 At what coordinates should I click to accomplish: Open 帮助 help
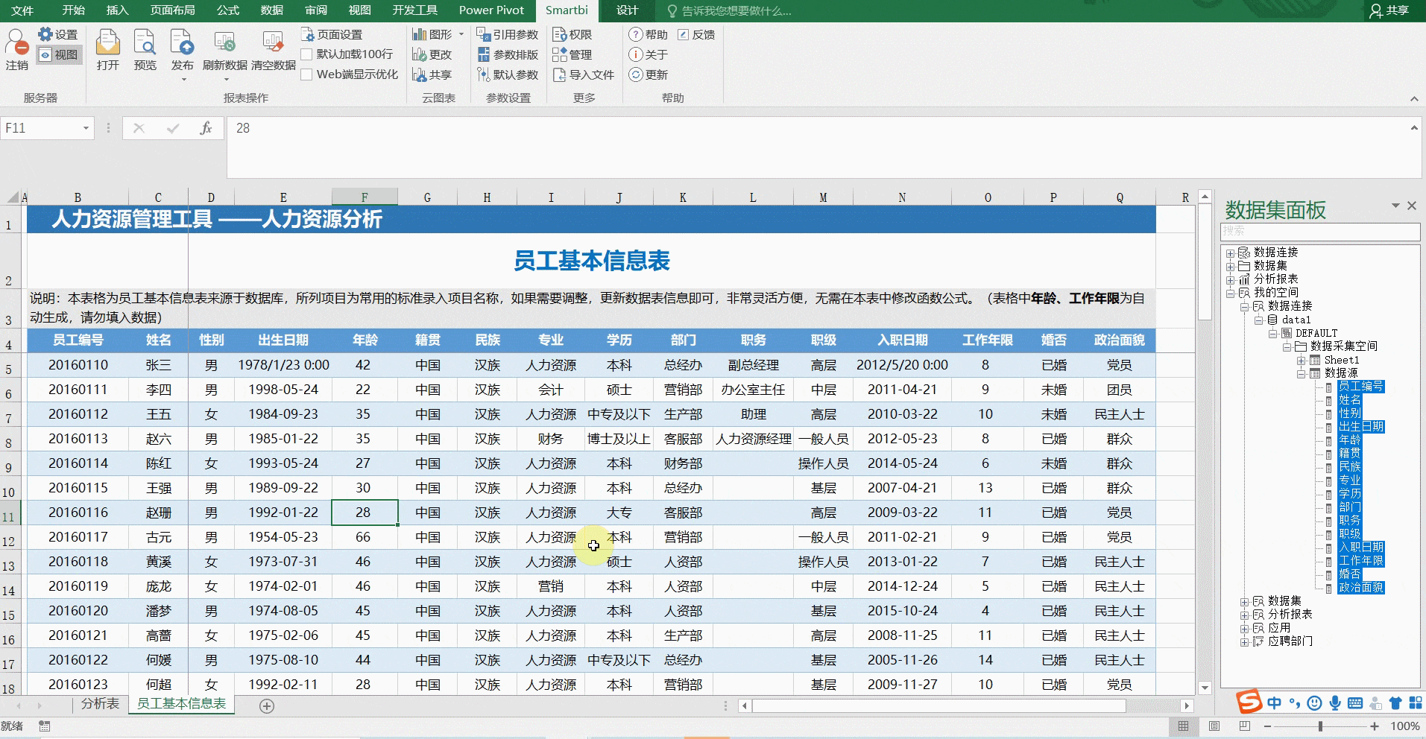click(x=649, y=34)
